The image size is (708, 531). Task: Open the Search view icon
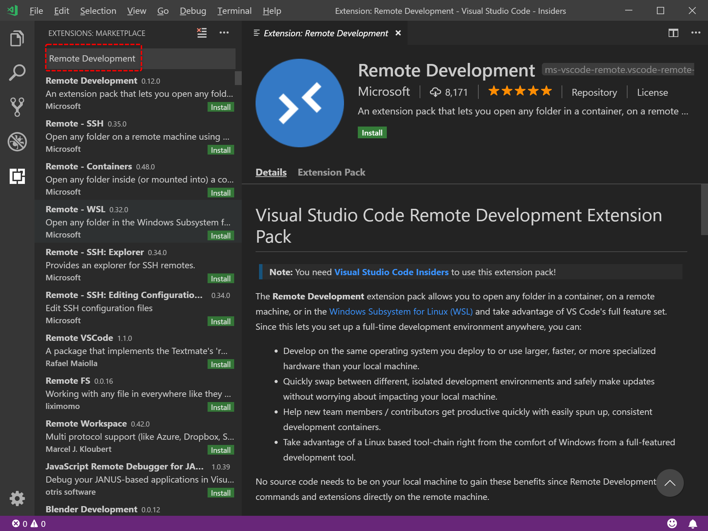point(17,73)
